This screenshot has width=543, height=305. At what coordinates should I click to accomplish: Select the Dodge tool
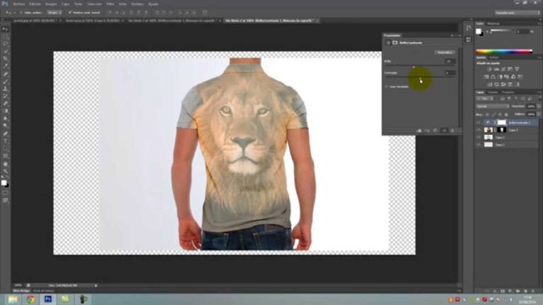coord(5,126)
